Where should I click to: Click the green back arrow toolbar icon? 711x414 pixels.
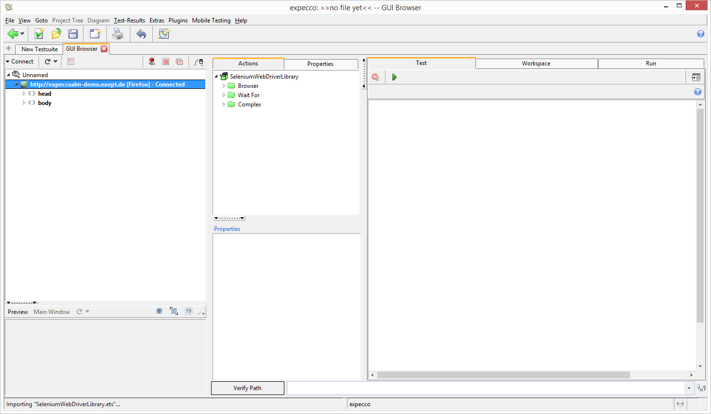[x=13, y=34]
